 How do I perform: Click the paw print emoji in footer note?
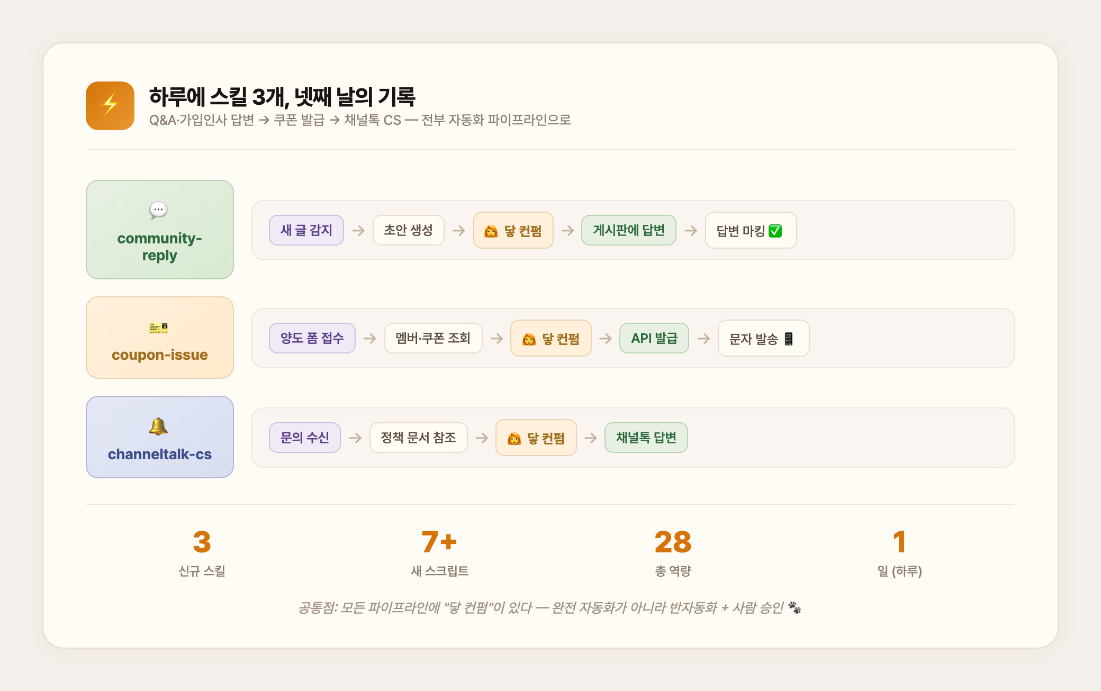tap(796, 608)
